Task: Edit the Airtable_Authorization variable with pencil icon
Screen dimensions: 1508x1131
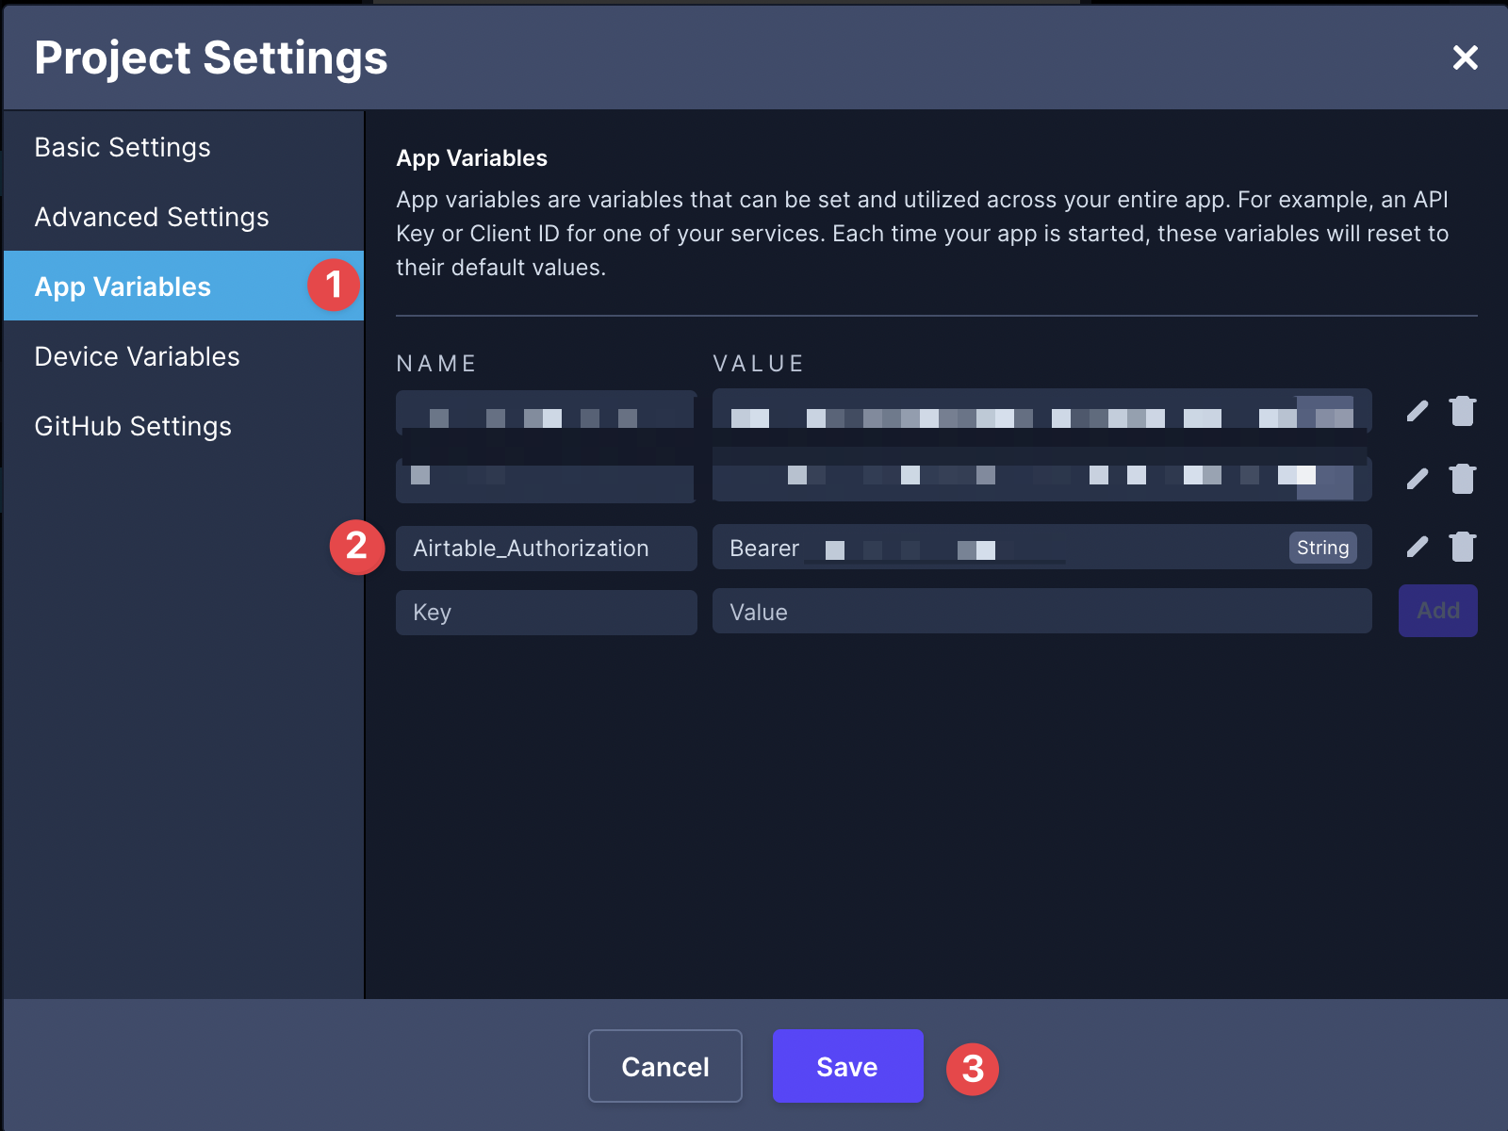Action: 1418,548
